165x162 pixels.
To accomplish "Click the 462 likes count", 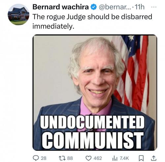I will pos(98,158).
